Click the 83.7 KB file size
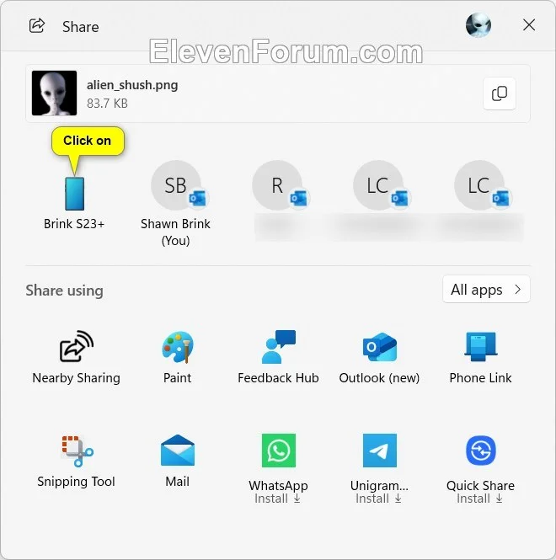 pyautogui.click(x=107, y=104)
